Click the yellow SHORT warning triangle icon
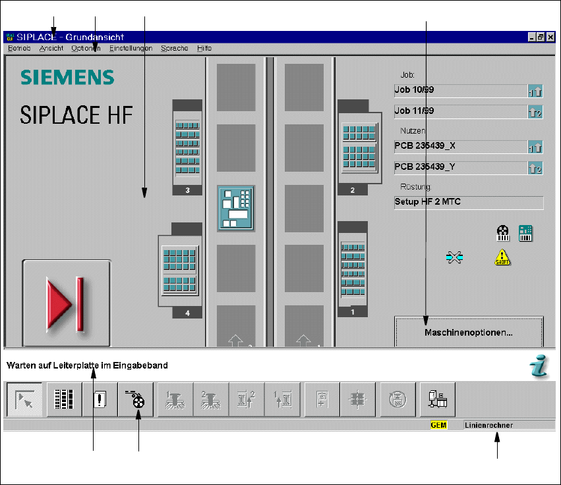Viewport: 561px width, 485px height. 502,257
